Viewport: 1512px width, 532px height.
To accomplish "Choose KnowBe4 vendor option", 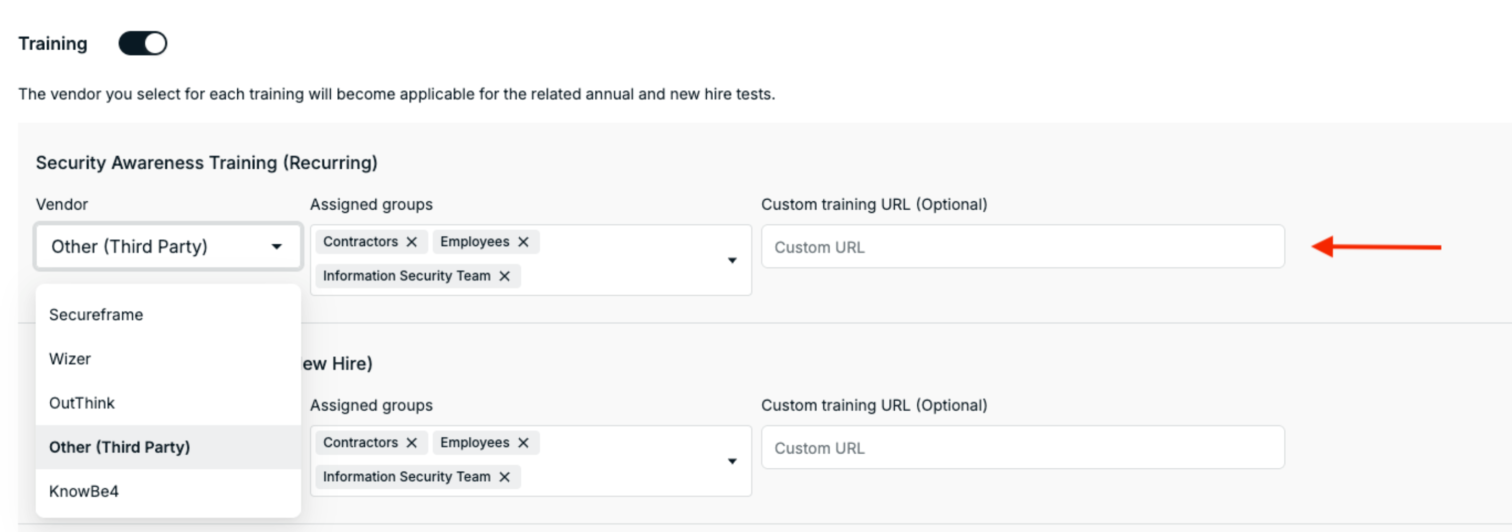I will coord(168,491).
